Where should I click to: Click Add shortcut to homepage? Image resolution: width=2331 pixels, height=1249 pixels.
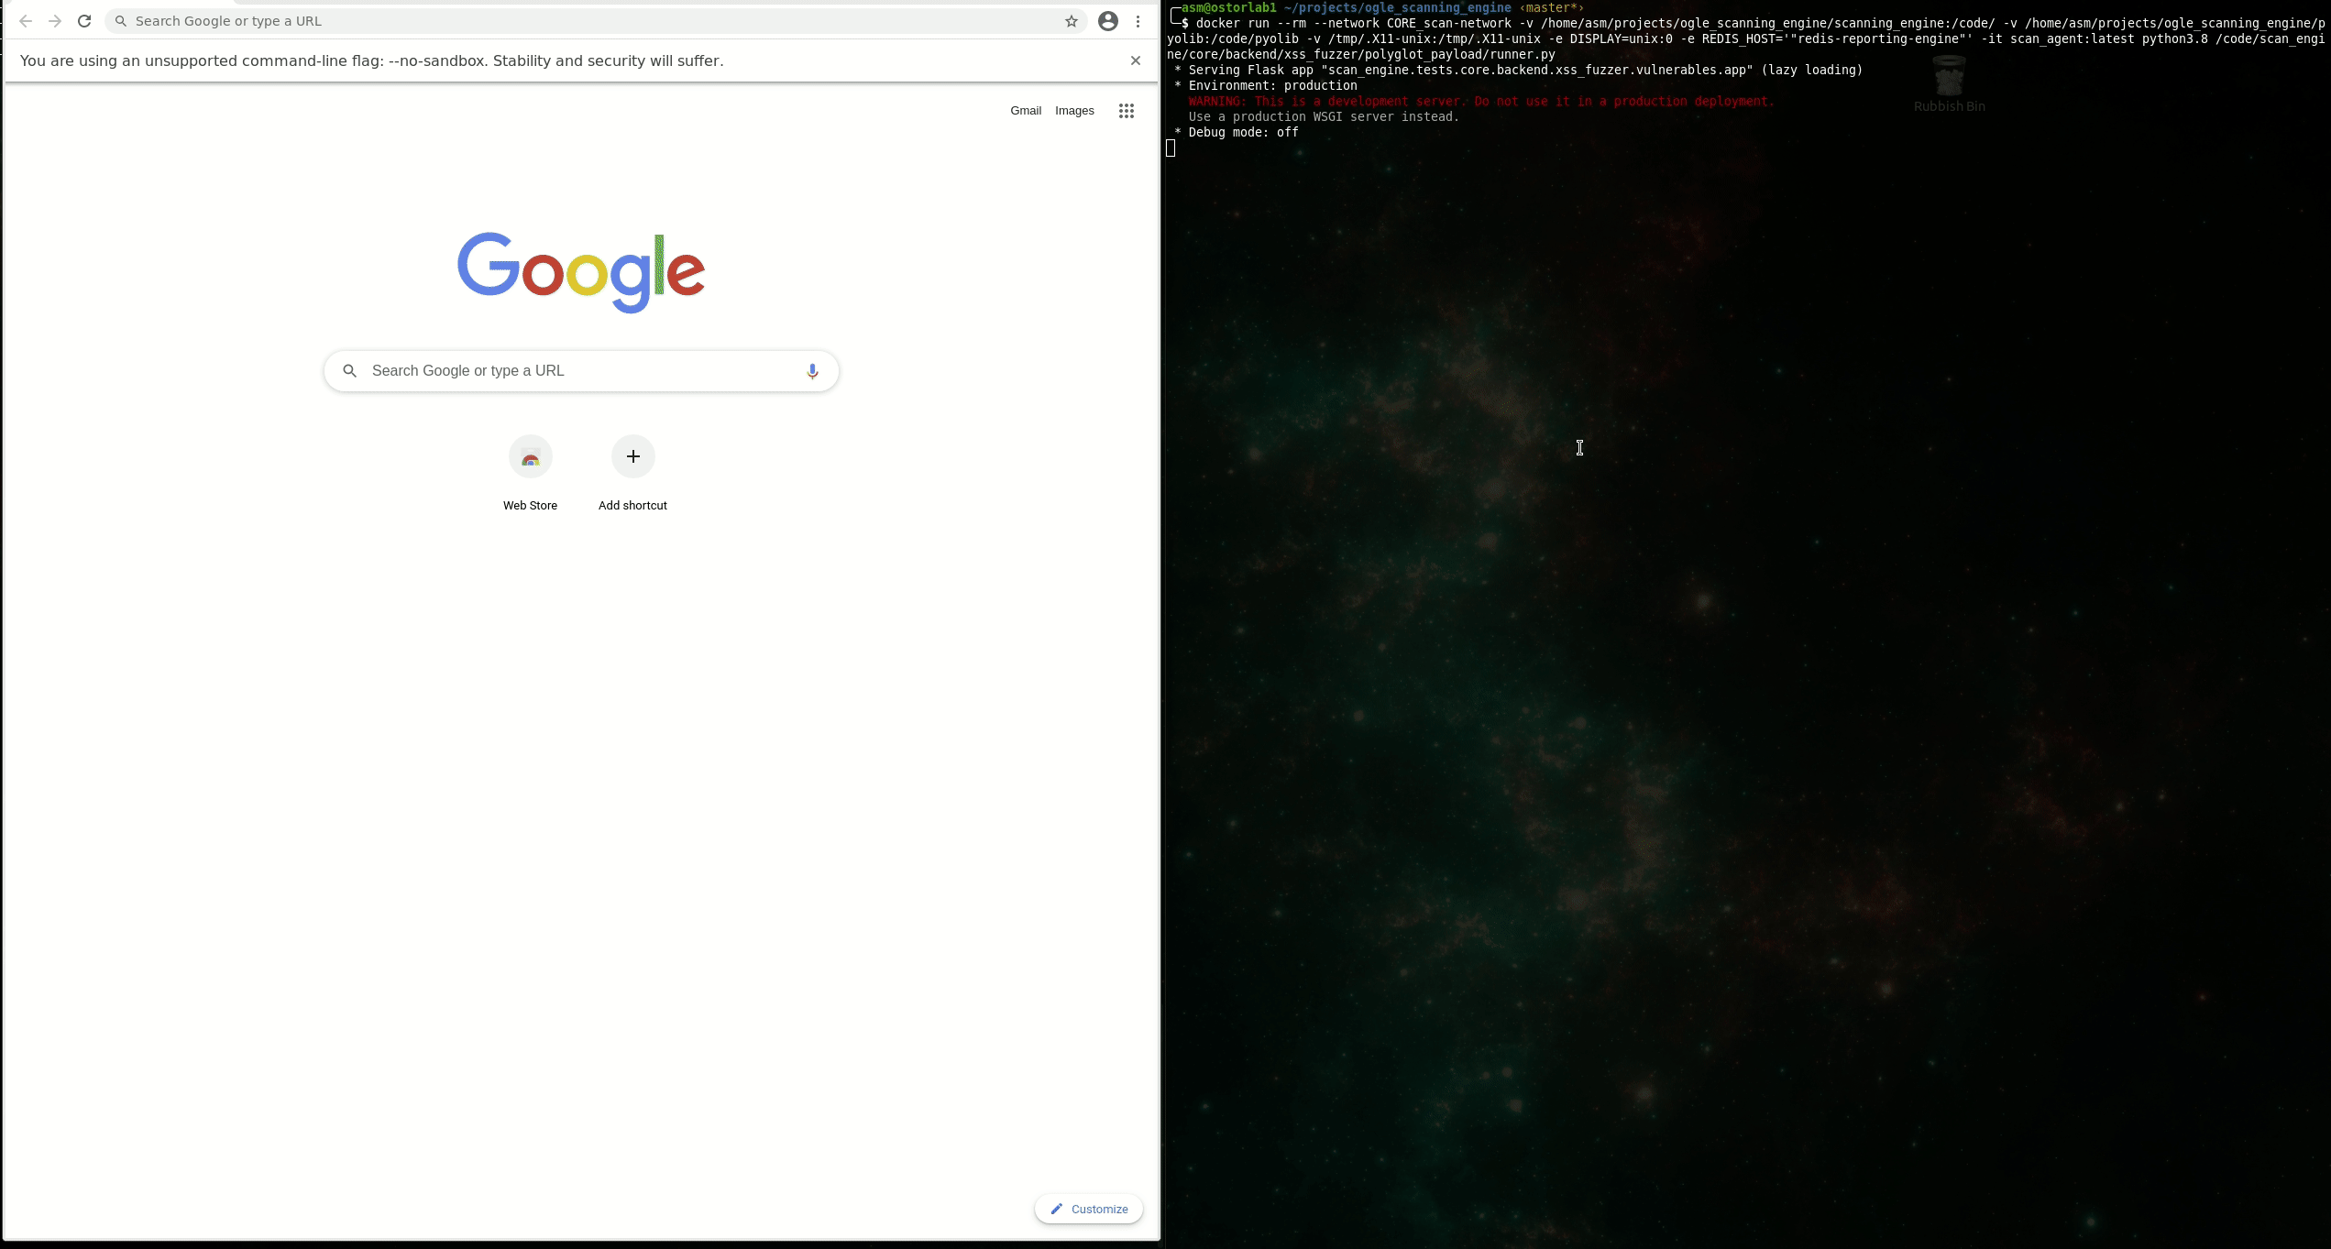click(x=632, y=456)
